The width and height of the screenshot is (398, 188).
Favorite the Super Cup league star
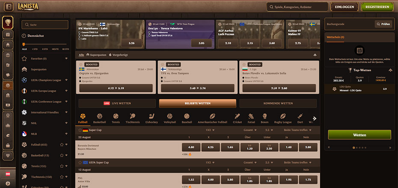tap(80, 130)
